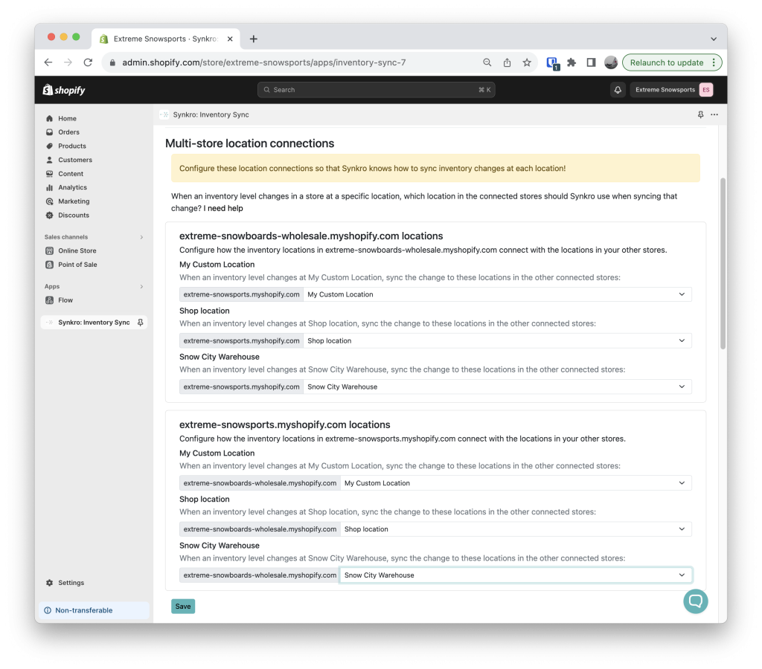Open the wholesale My Custom Location dropdown for snowsports
This screenshot has height=669, width=762.
point(497,294)
